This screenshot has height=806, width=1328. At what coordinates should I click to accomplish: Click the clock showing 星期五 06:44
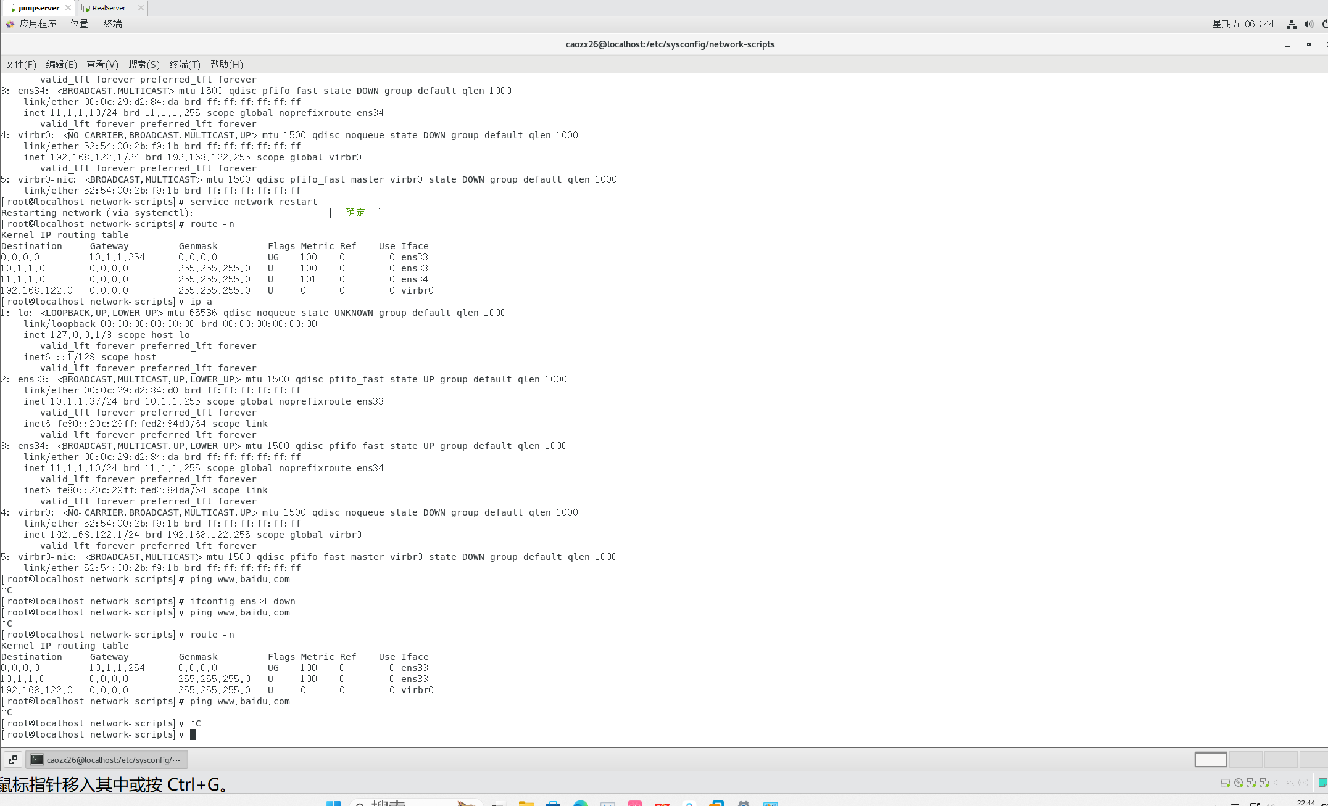(x=1243, y=24)
